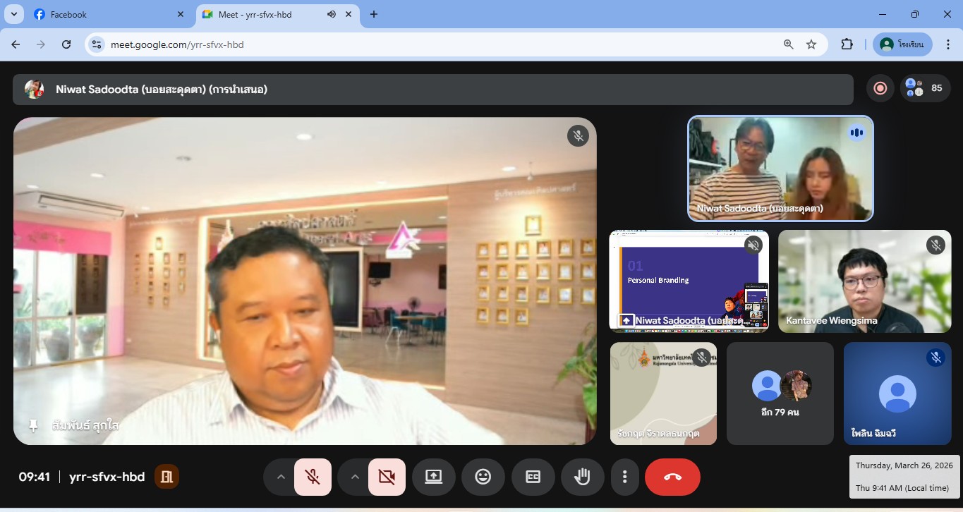Click the address bar URL field
Viewport: 963px width, 512px height.
(437, 44)
